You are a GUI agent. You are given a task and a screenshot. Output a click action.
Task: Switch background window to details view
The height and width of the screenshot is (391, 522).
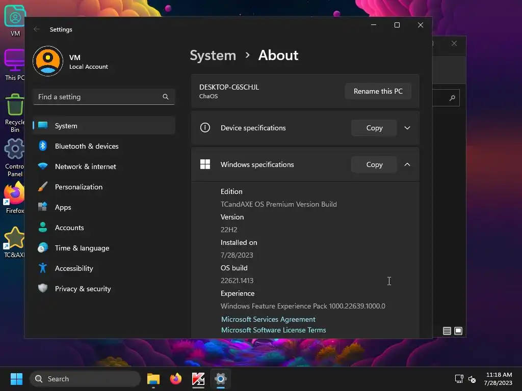point(447,331)
